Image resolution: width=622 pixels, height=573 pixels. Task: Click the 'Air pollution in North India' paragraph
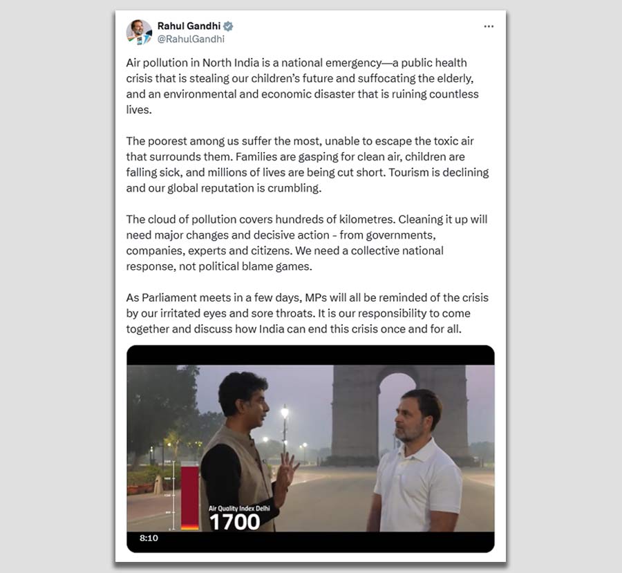tap(302, 86)
